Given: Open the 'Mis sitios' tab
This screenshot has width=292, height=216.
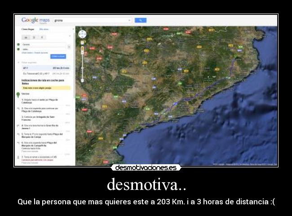Looking at the screenshot, I should tap(44, 29).
